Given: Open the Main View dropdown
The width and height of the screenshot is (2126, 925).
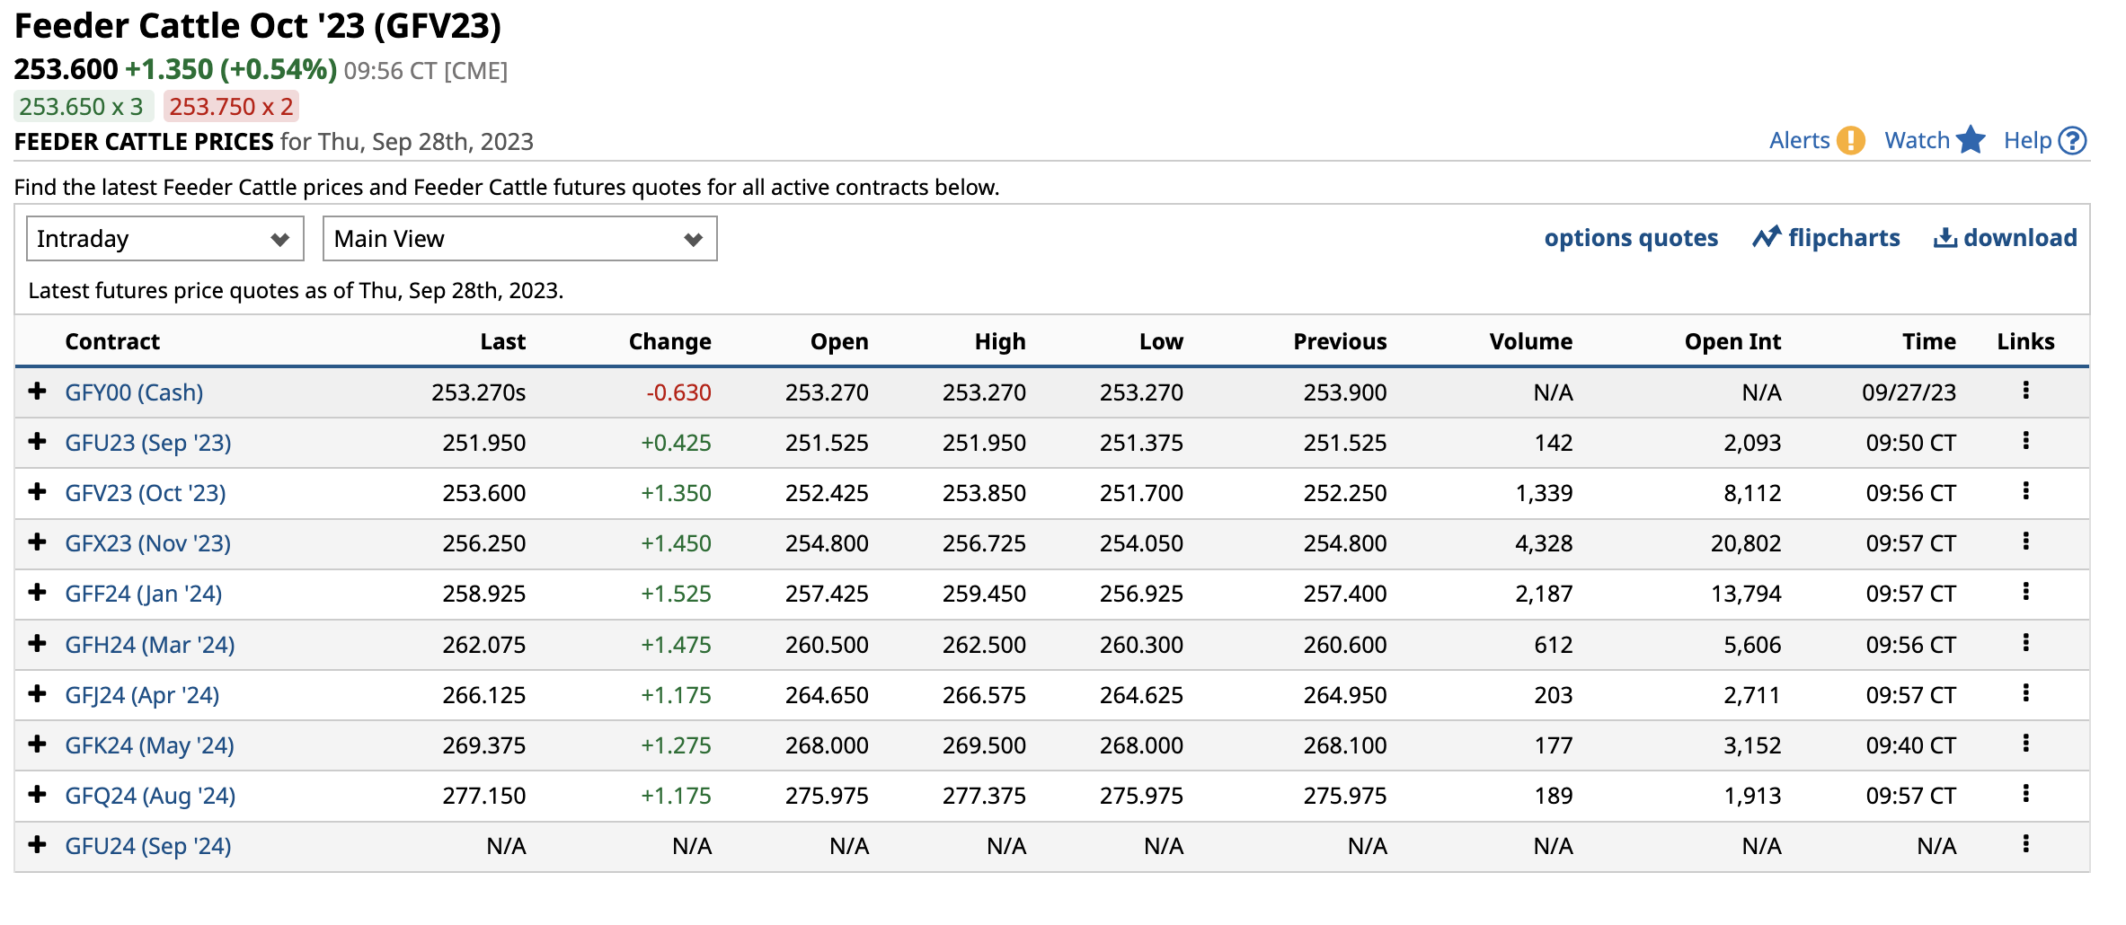Looking at the screenshot, I should click(519, 239).
